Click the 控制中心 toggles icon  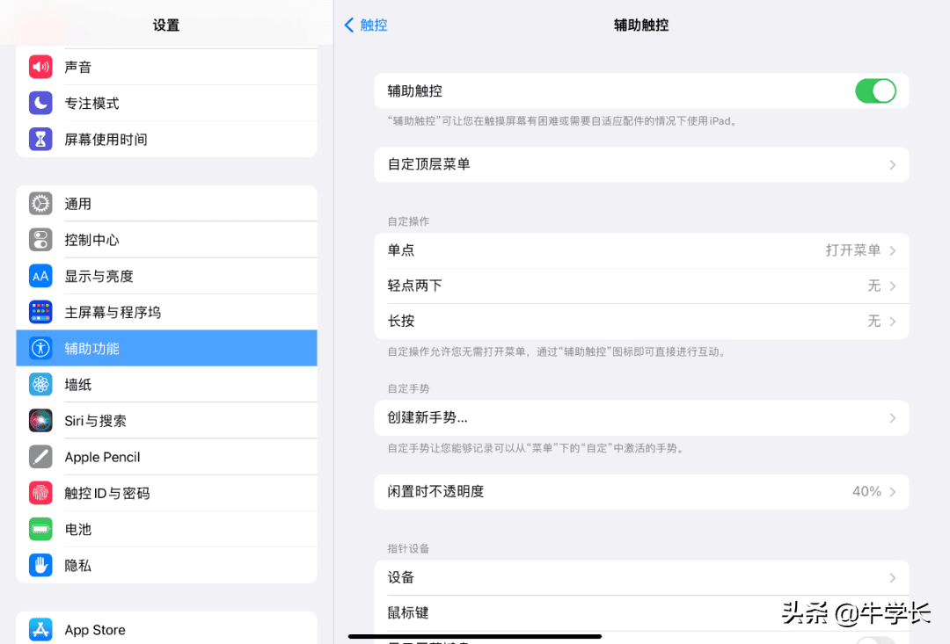pyautogui.click(x=40, y=240)
